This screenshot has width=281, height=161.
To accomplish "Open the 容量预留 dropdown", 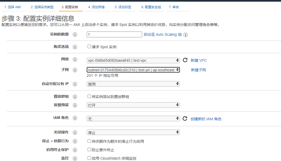I will point(133,105).
